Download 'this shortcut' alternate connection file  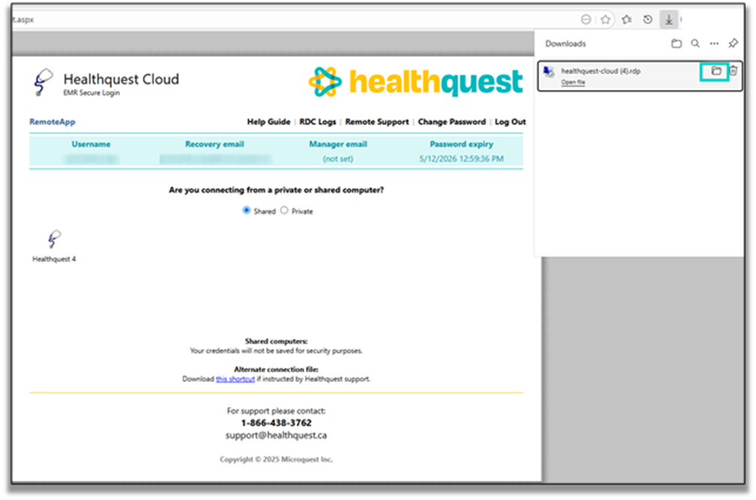point(235,379)
